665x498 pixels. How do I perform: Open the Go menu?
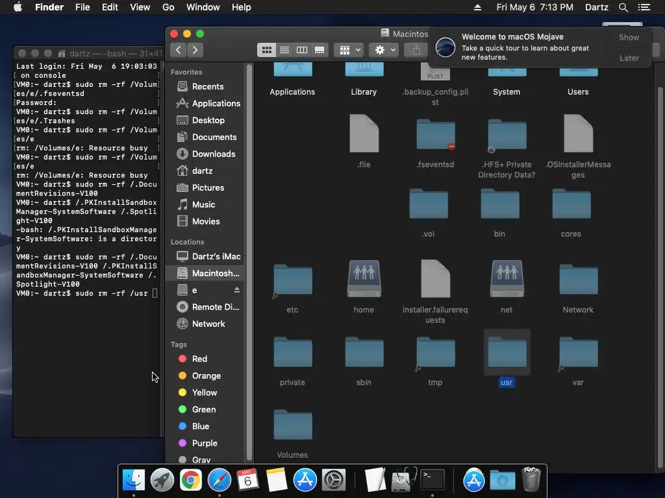click(x=168, y=7)
